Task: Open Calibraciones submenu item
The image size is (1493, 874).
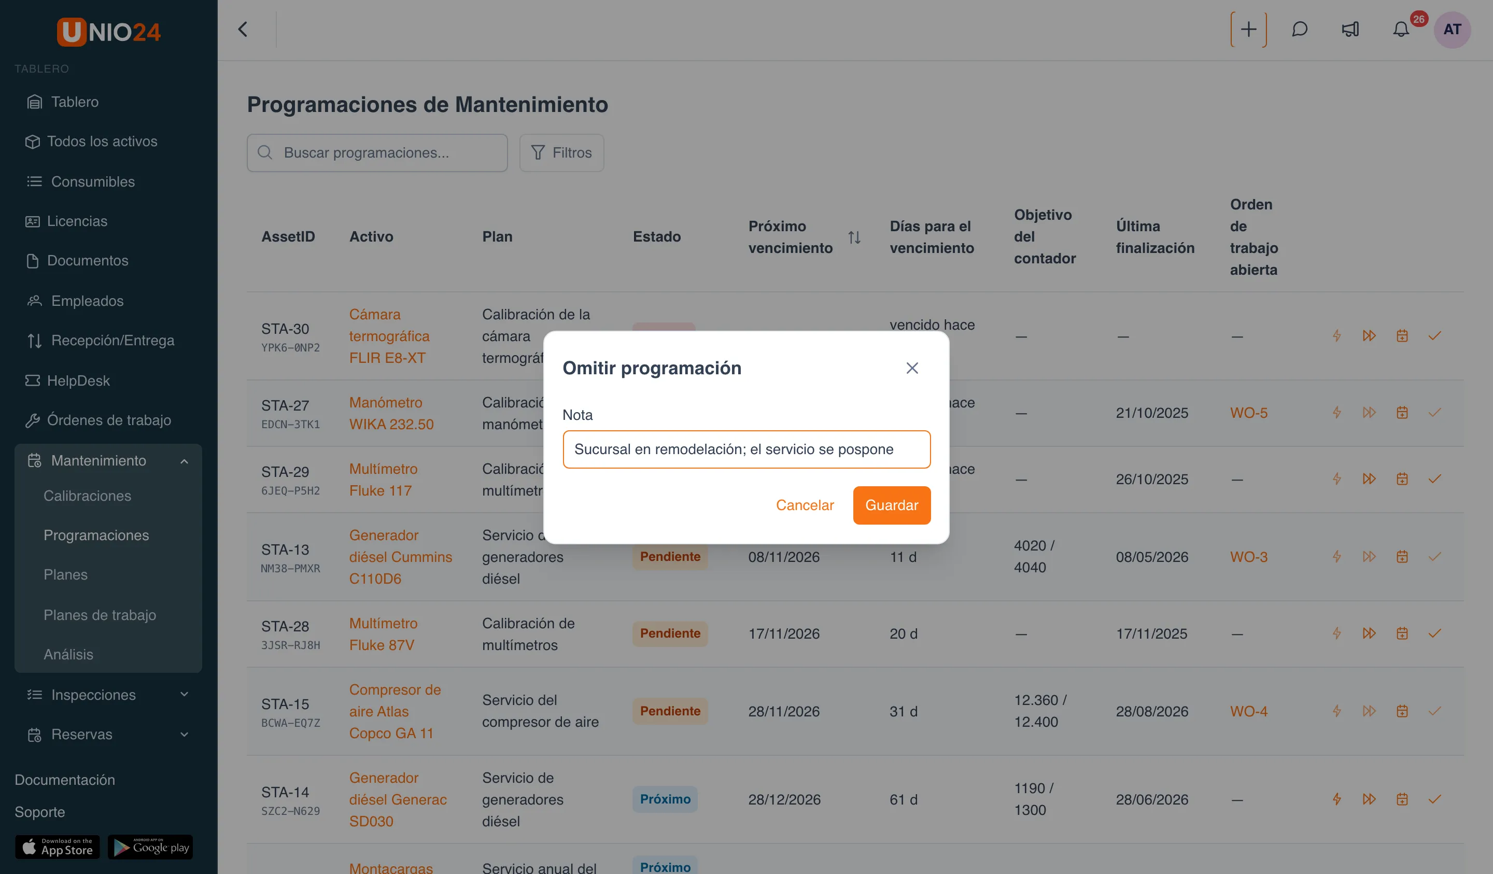Action: 87,496
